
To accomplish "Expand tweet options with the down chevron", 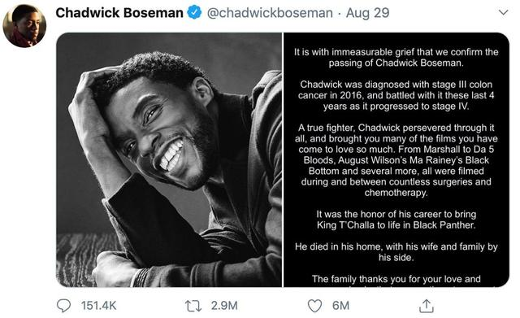I will 503,13.
